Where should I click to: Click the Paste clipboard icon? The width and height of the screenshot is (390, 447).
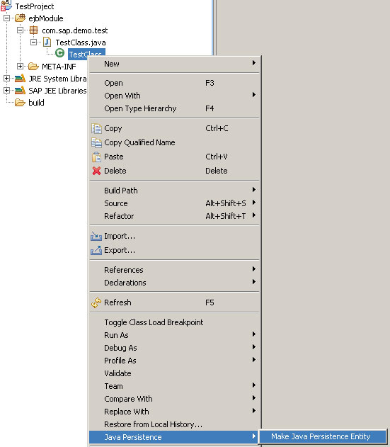(x=96, y=157)
